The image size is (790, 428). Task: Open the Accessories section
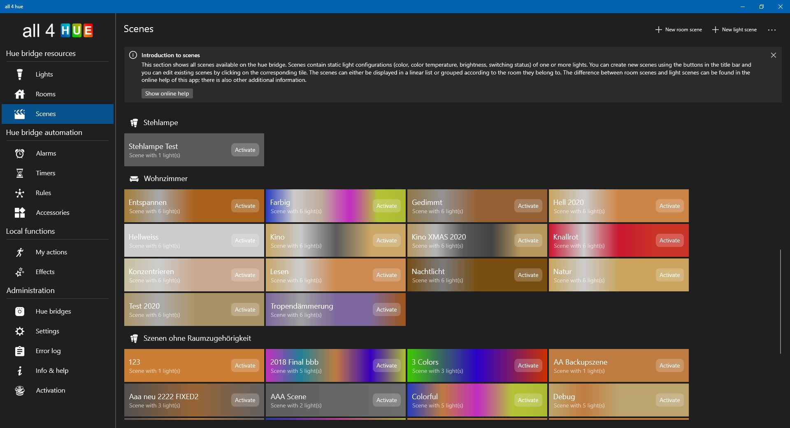pyautogui.click(x=53, y=212)
